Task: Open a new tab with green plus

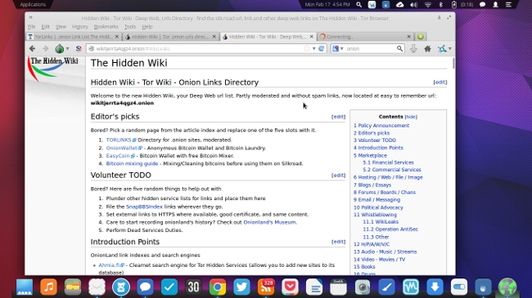Action: [x=421, y=37]
